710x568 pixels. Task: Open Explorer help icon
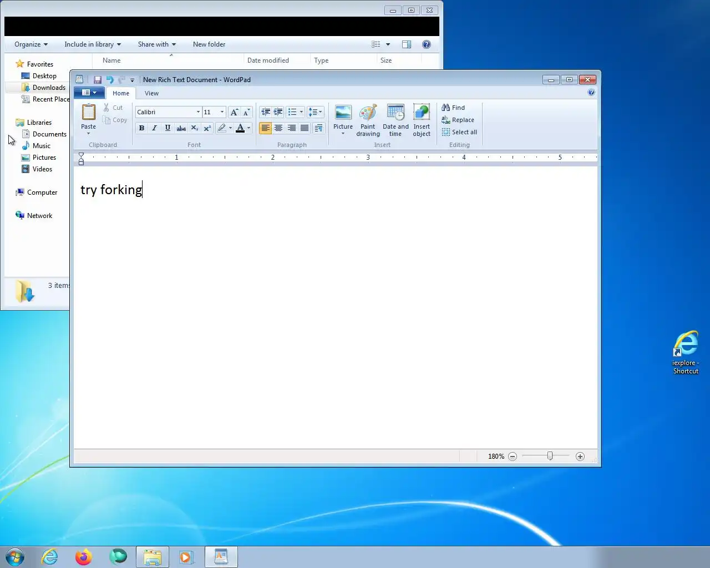pyautogui.click(x=427, y=44)
